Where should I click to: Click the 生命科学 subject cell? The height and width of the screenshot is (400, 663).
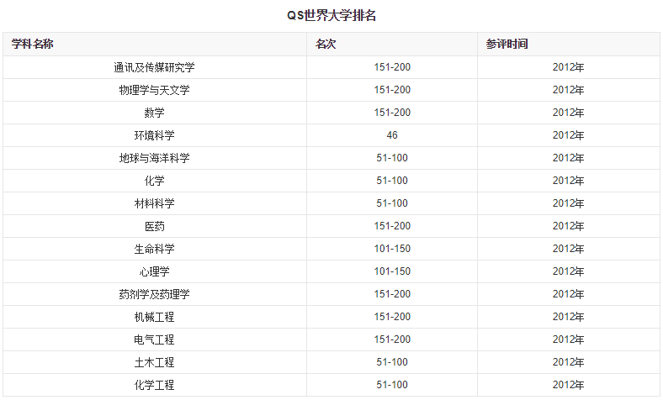(154, 249)
